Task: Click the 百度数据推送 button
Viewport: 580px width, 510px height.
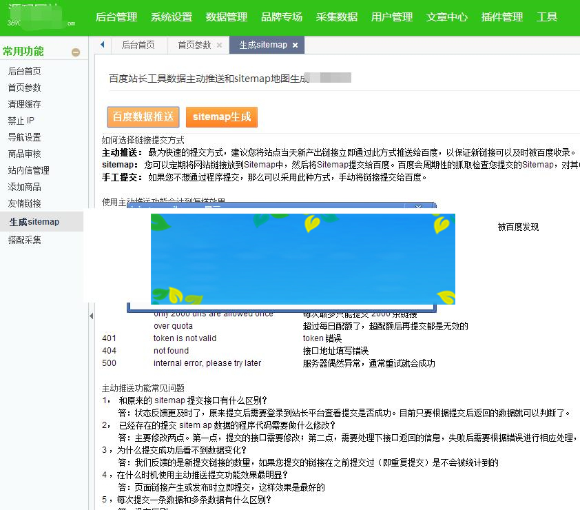Action: [x=143, y=117]
